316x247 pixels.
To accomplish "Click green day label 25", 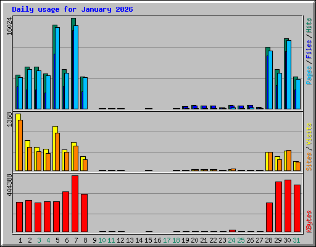I will pos(241,240).
